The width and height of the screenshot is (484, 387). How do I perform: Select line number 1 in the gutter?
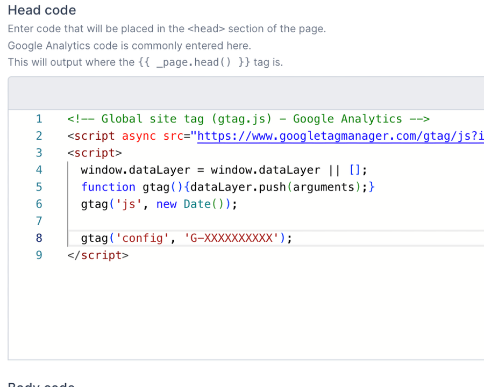(x=39, y=119)
